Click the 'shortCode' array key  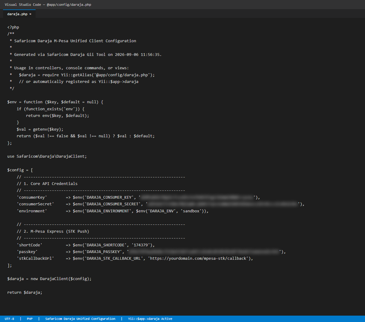pyautogui.click(x=30, y=245)
